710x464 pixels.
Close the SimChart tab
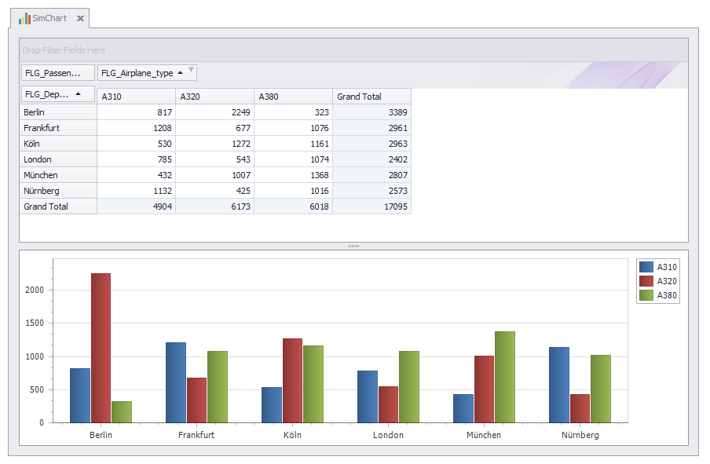(80, 18)
